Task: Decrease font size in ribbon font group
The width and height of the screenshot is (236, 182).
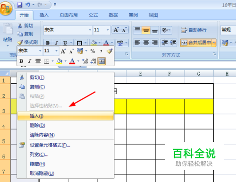Action: point(124,30)
